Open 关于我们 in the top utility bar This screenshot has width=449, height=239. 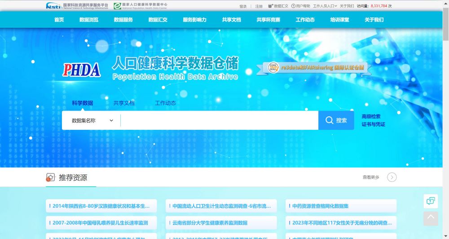tap(347, 6)
